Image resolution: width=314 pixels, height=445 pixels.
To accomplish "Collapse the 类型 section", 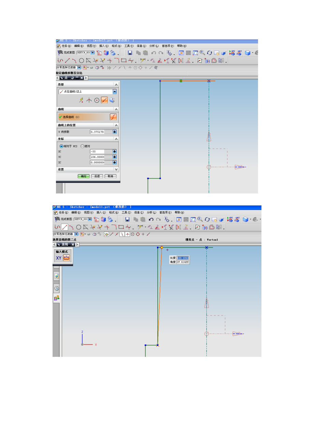I will pos(116,84).
